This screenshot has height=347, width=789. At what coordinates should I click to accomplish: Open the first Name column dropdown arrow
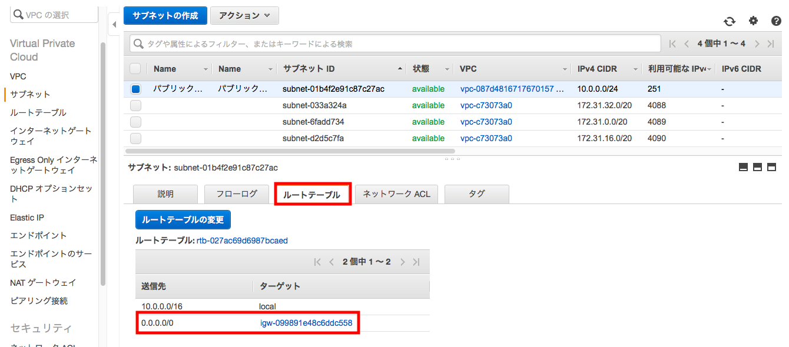205,69
